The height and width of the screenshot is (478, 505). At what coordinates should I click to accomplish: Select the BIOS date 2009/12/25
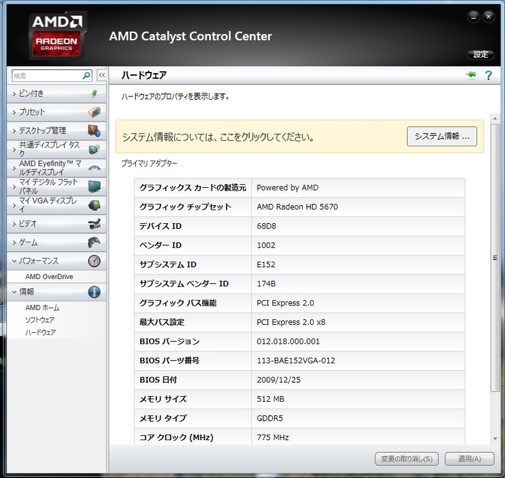278,380
